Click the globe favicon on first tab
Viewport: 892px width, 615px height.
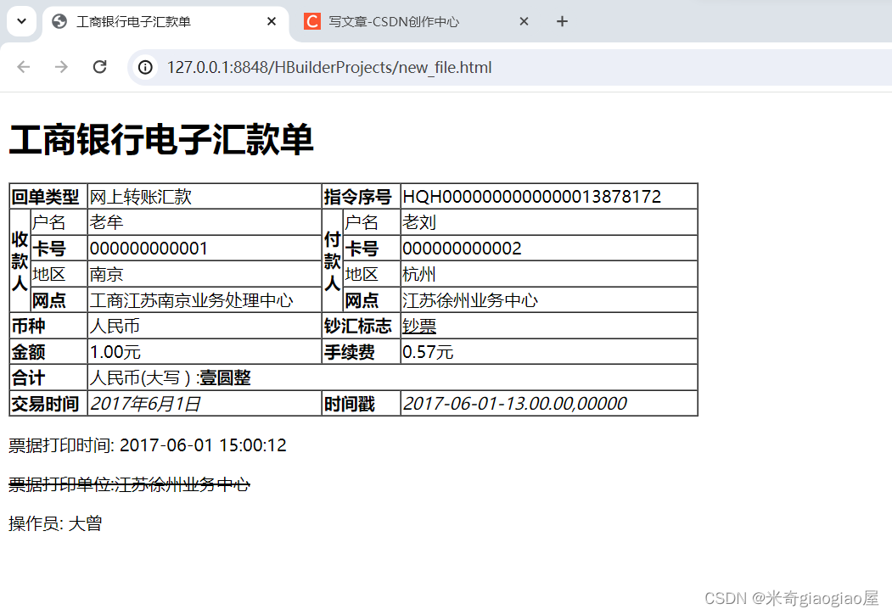[x=59, y=21]
